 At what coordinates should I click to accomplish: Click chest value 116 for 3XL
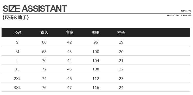click(96, 88)
